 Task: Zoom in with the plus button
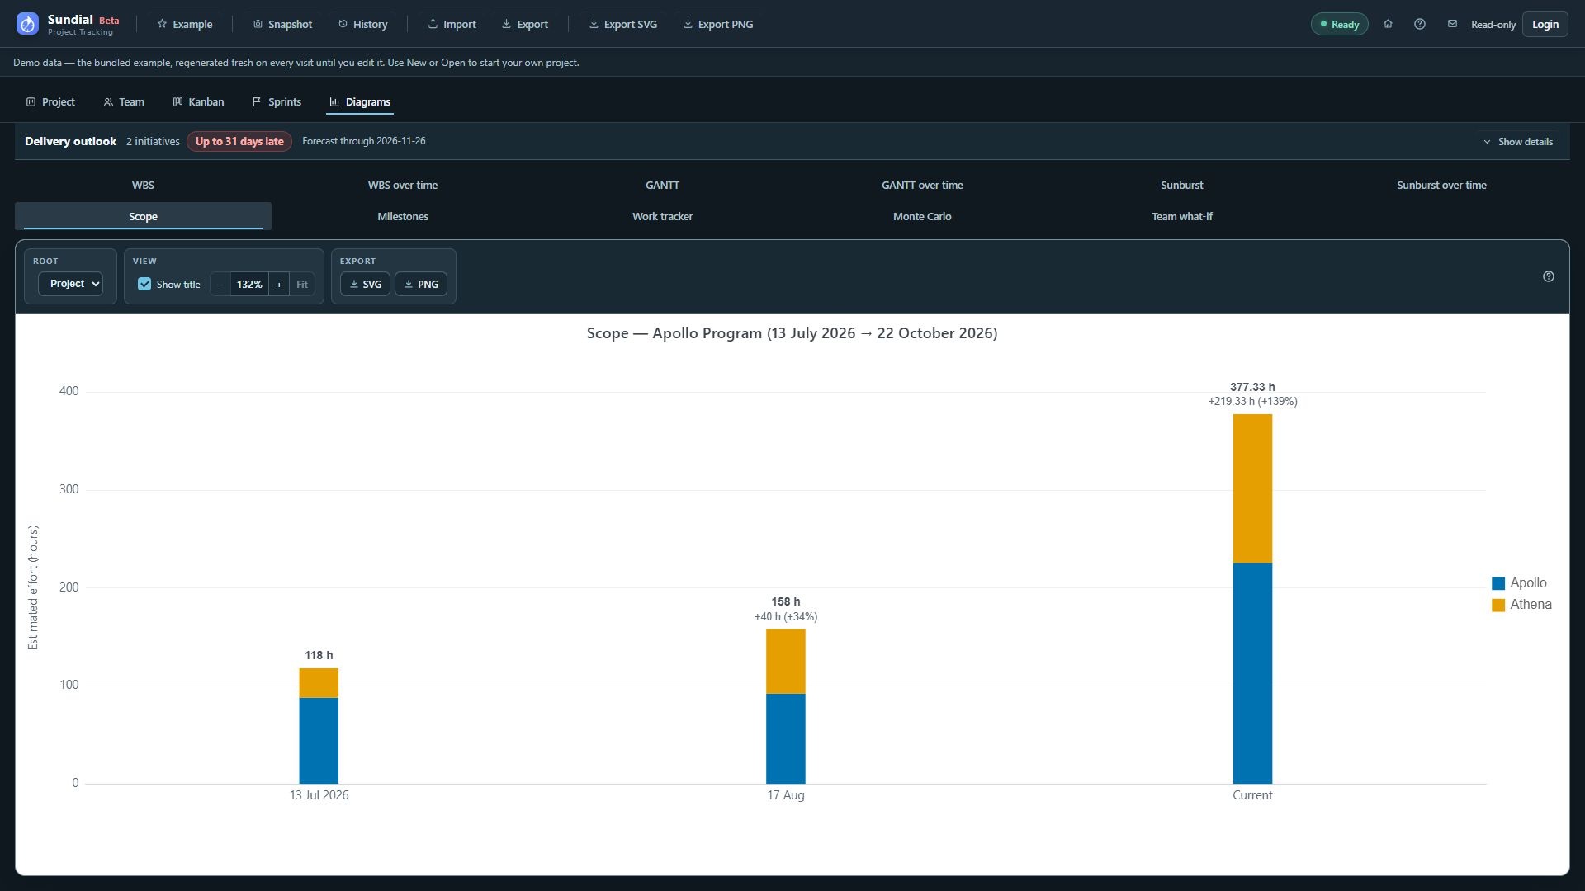point(279,284)
